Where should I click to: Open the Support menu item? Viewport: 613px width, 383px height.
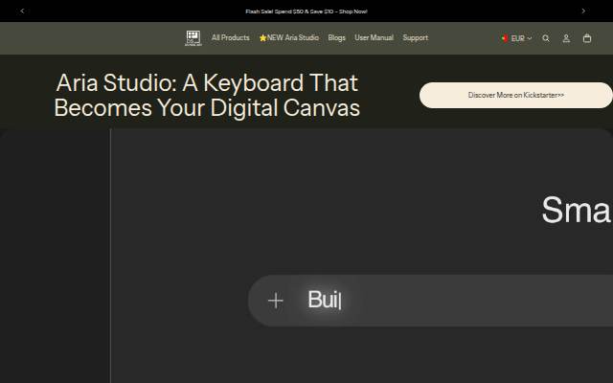coord(415,38)
